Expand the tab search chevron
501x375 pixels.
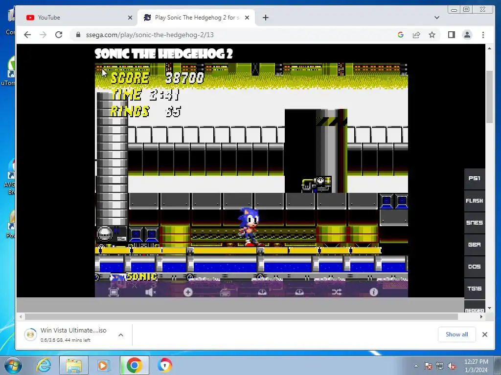[x=437, y=18]
